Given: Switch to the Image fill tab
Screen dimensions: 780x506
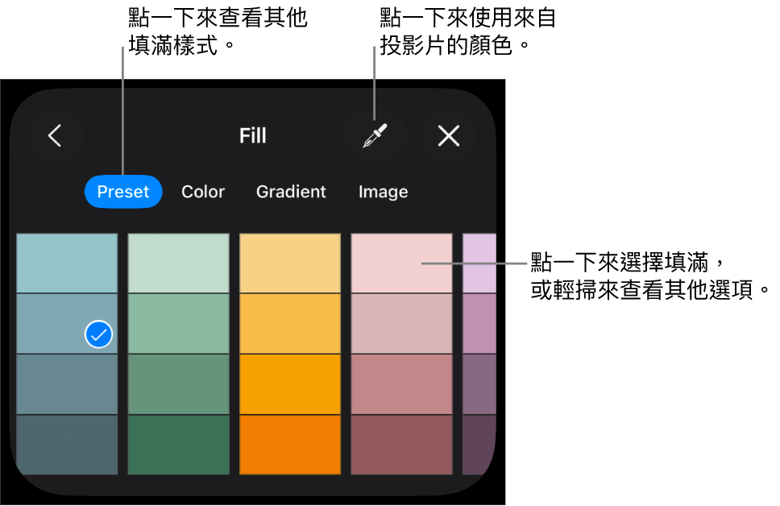Looking at the screenshot, I should tap(383, 192).
